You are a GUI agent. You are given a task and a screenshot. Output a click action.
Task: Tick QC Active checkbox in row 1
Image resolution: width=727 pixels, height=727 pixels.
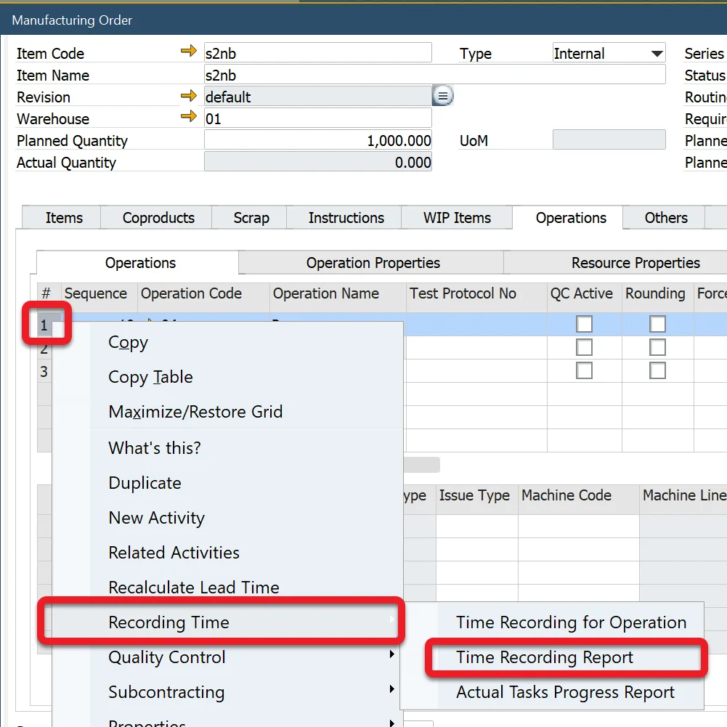tap(584, 324)
